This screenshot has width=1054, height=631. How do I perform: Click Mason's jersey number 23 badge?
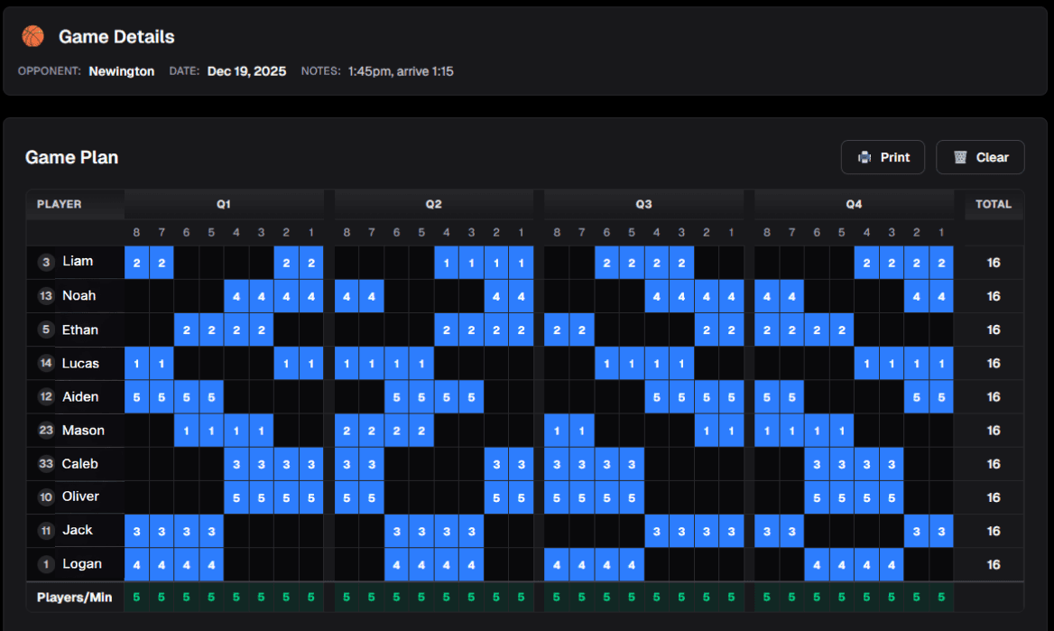click(x=46, y=431)
